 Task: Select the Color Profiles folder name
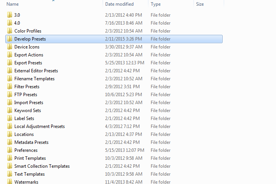[x=28, y=31]
